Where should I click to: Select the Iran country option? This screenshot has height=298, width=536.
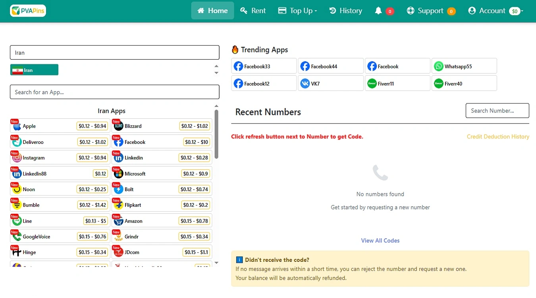34,70
